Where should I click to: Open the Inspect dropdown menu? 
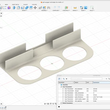(75, 10)
